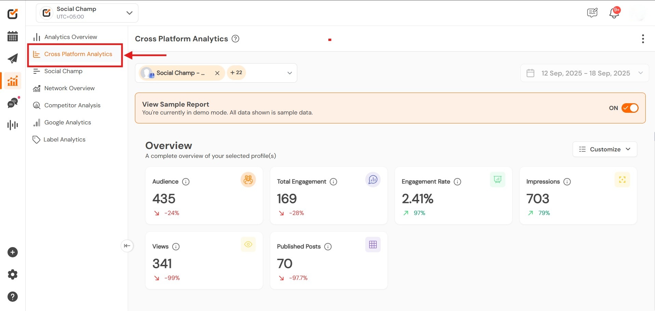Open the date range picker dropdown
The width and height of the screenshot is (655, 311).
(584, 73)
